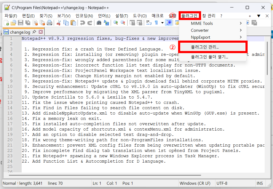Viewport: 273px width, 189px height.
Task: Open the ? help menu
Action: click(221, 16)
